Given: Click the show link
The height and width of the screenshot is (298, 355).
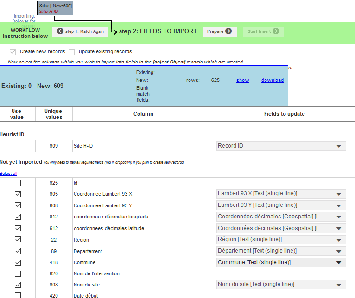Looking at the screenshot, I should click(242, 80).
